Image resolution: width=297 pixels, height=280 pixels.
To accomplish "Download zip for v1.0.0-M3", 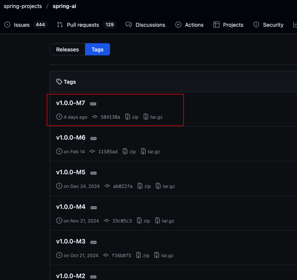I will click(x=146, y=256).
